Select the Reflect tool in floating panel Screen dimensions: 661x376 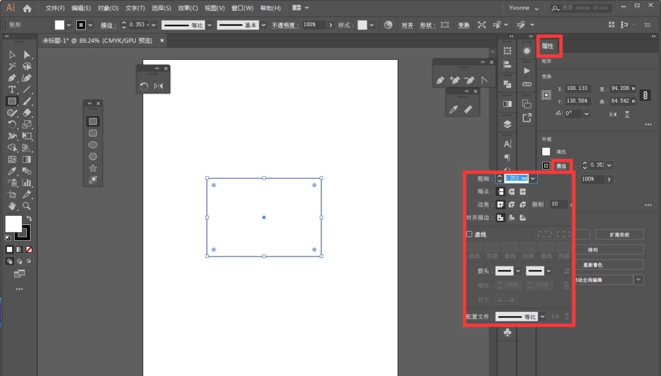159,86
